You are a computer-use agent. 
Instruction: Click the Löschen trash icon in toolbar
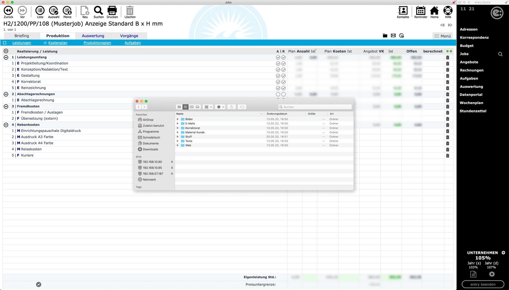click(130, 11)
